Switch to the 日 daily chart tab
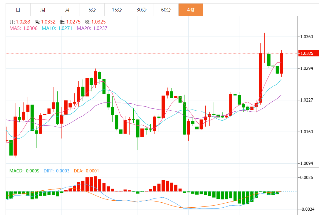The height and width of the screenshot is (215, 319). point(18,10)
